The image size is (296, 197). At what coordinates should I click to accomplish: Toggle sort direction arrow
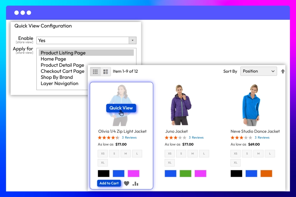click(283, 71)
